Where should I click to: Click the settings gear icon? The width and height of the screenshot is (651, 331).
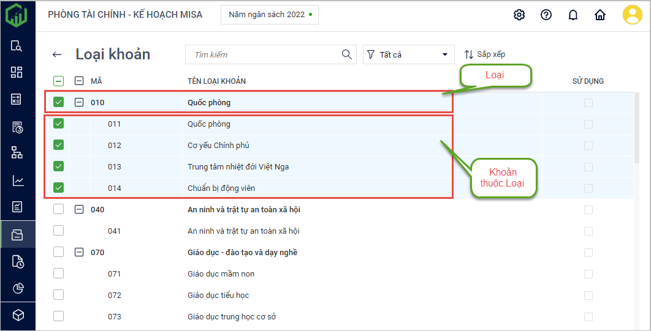point(519,15)
